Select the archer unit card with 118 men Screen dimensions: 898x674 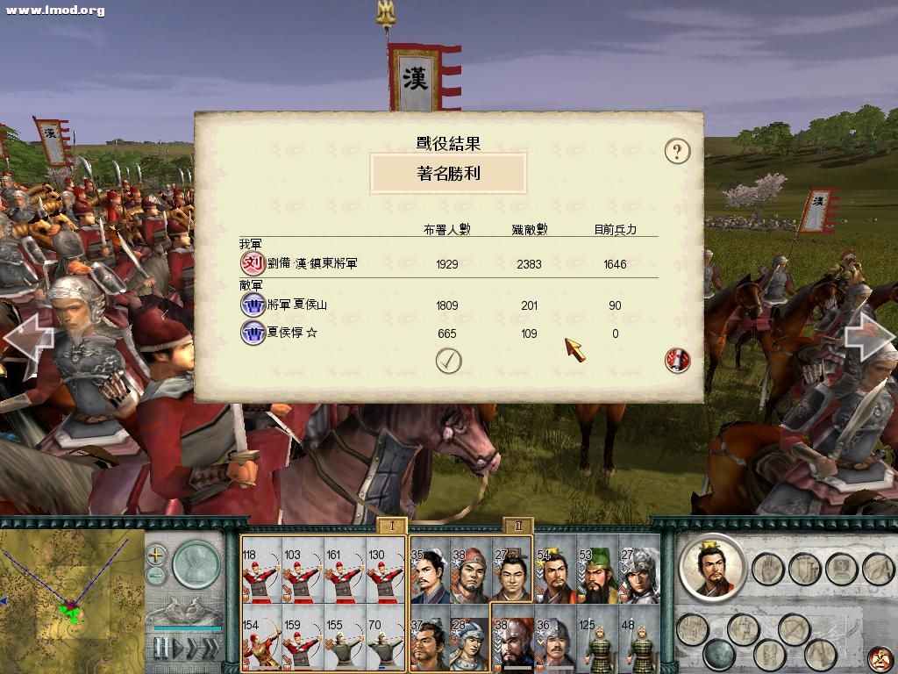pyautogui.click(x=261, y=570)
